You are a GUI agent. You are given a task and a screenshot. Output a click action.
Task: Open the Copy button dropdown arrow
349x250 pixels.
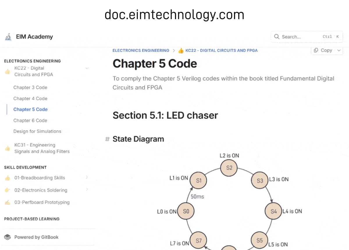(339, 50)
